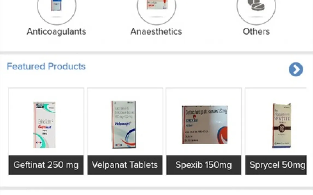Click the Anaesthetics label text
This screenshot has height=195, width=313.
[x=156, y=32]
